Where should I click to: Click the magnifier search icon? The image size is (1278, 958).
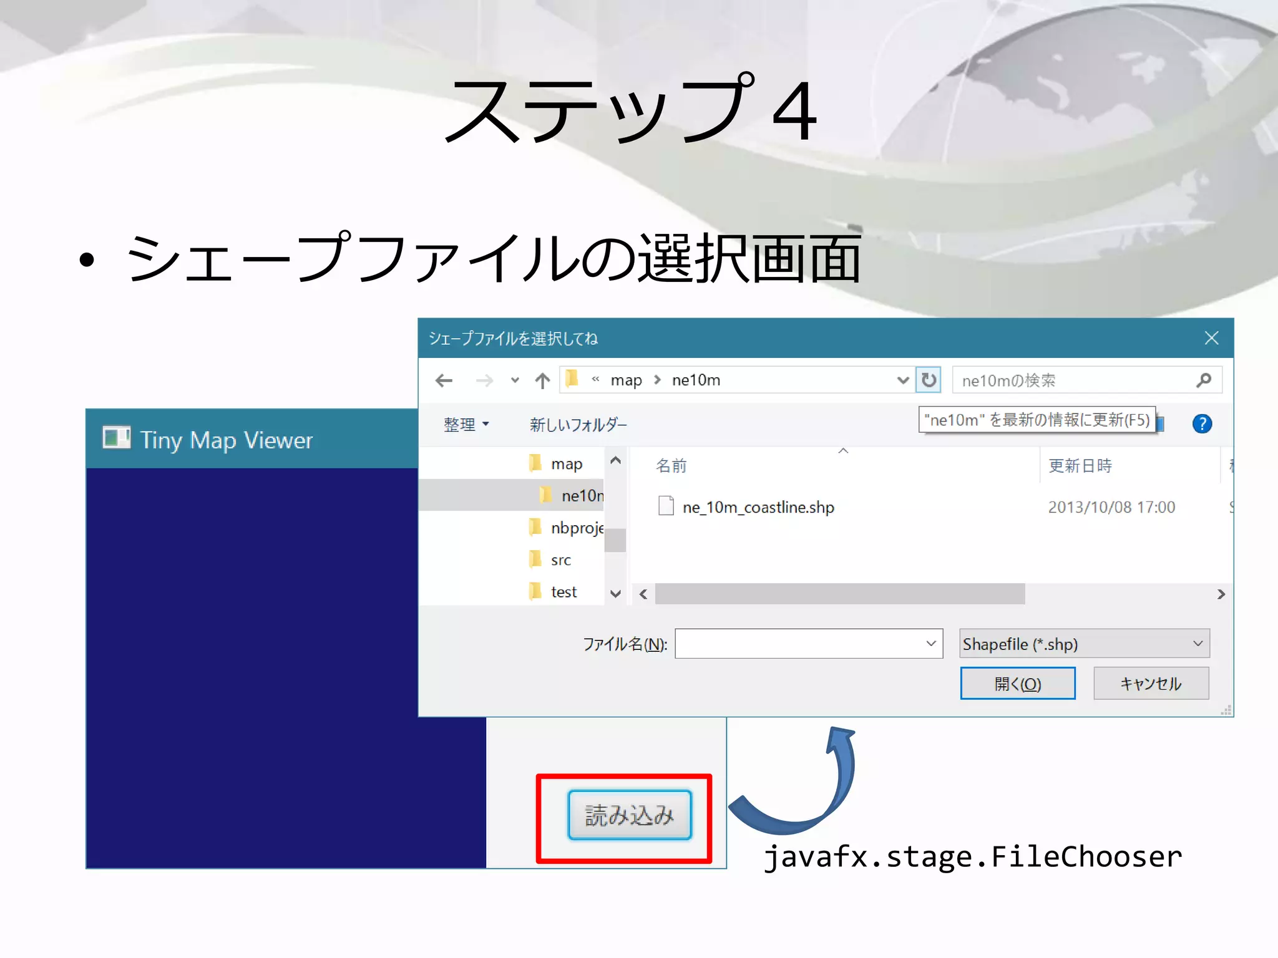1204,380
